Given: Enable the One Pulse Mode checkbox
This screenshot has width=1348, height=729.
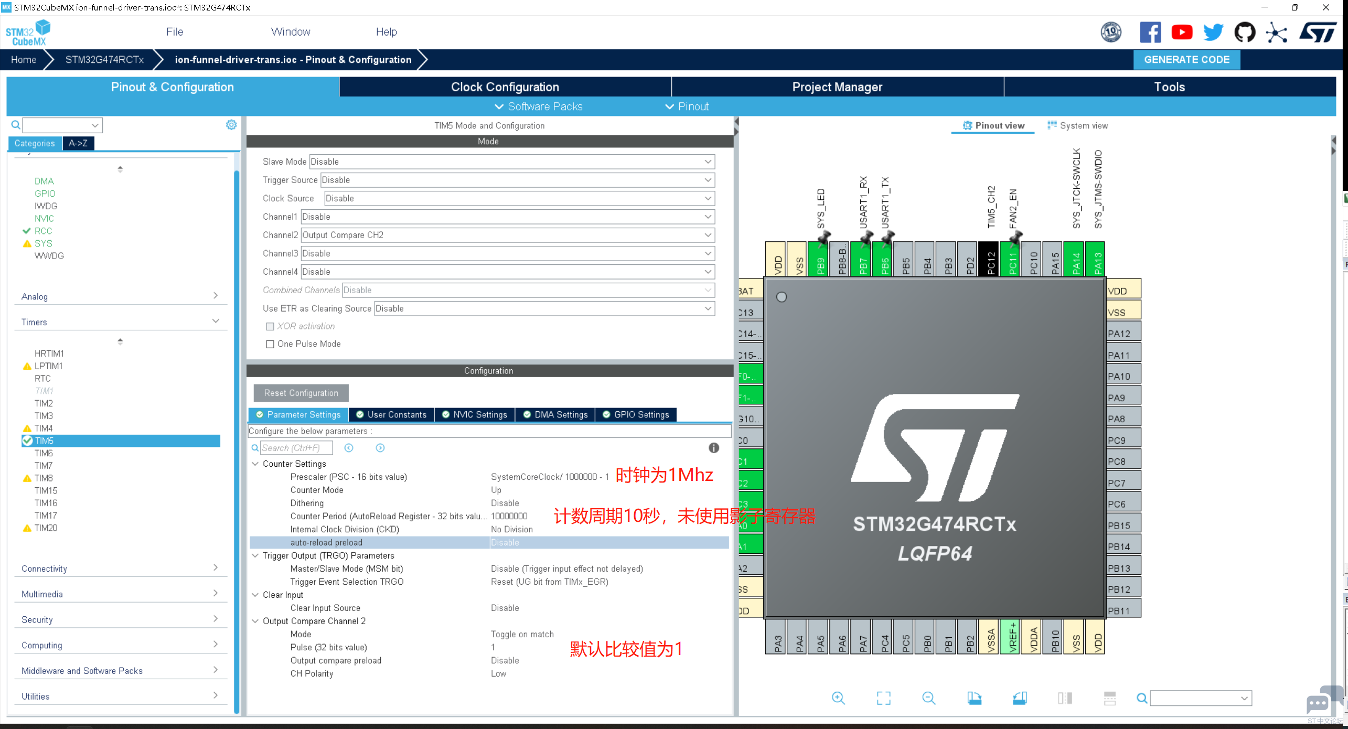Looking at the screenshot, I should click(x=270, y=344).
